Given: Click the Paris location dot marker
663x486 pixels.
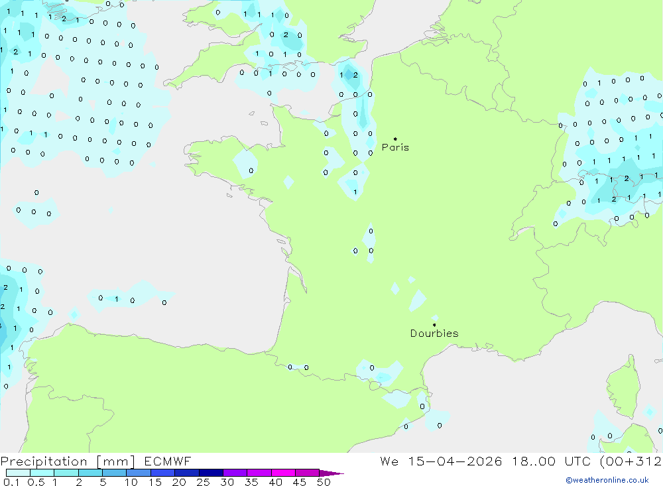Looking at the screenshot, I should point(395,139).
